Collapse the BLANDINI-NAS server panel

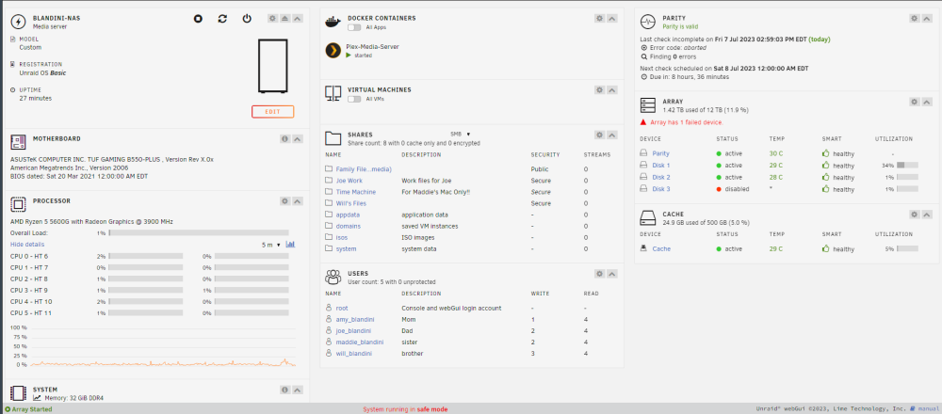[x=298, y=19]
